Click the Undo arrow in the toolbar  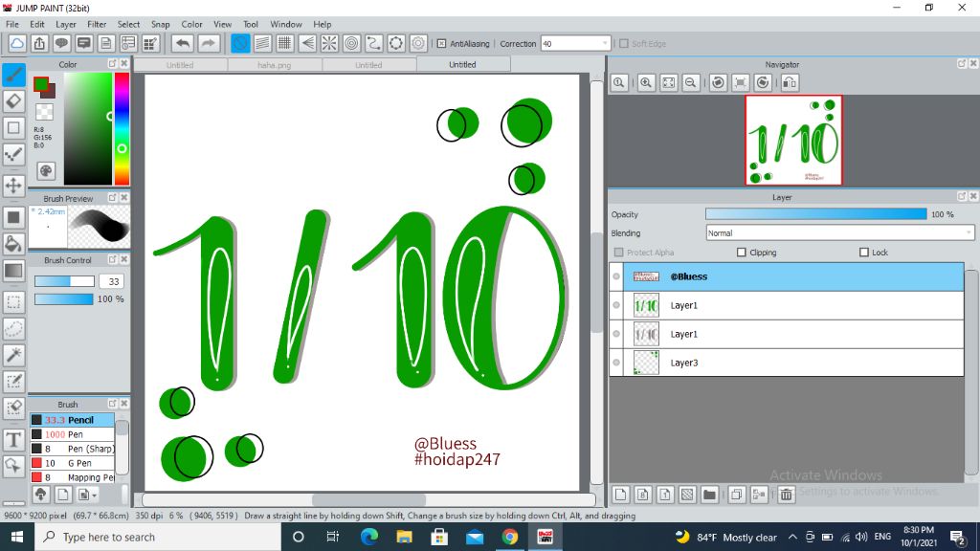183,43
